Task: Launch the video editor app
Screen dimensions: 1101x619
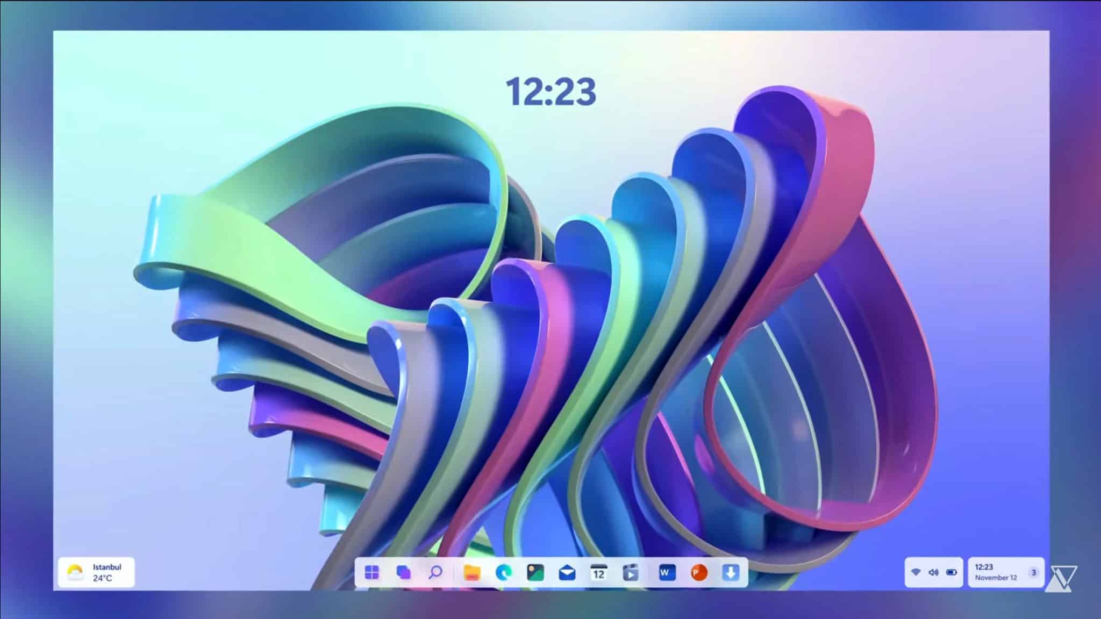Action: point(631,572)
